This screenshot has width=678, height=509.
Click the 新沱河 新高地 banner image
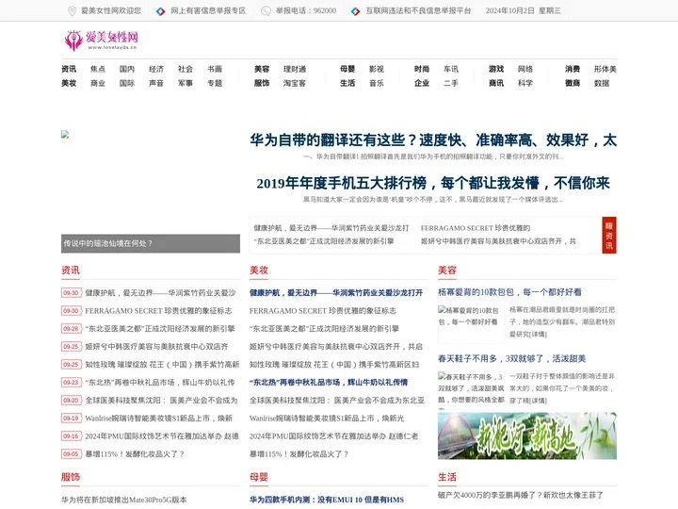[x=527, y=435]
